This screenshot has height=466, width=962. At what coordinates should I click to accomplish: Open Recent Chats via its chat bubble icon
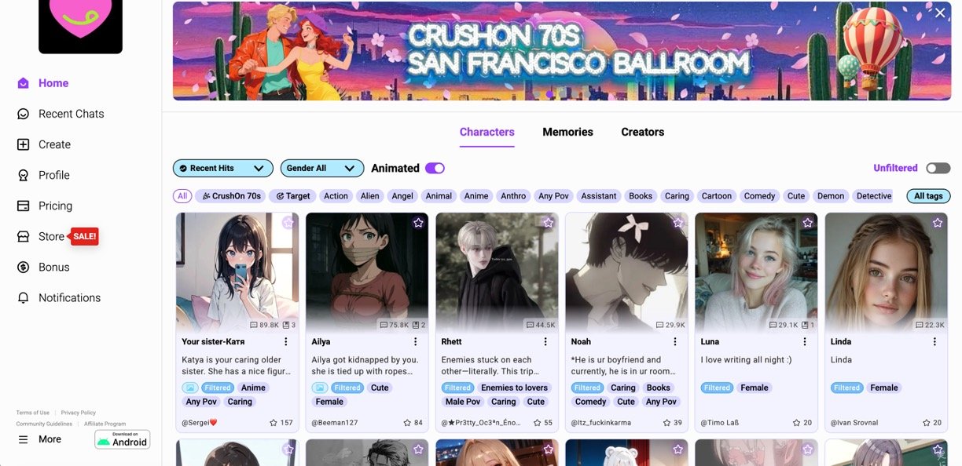coord(24,114)
